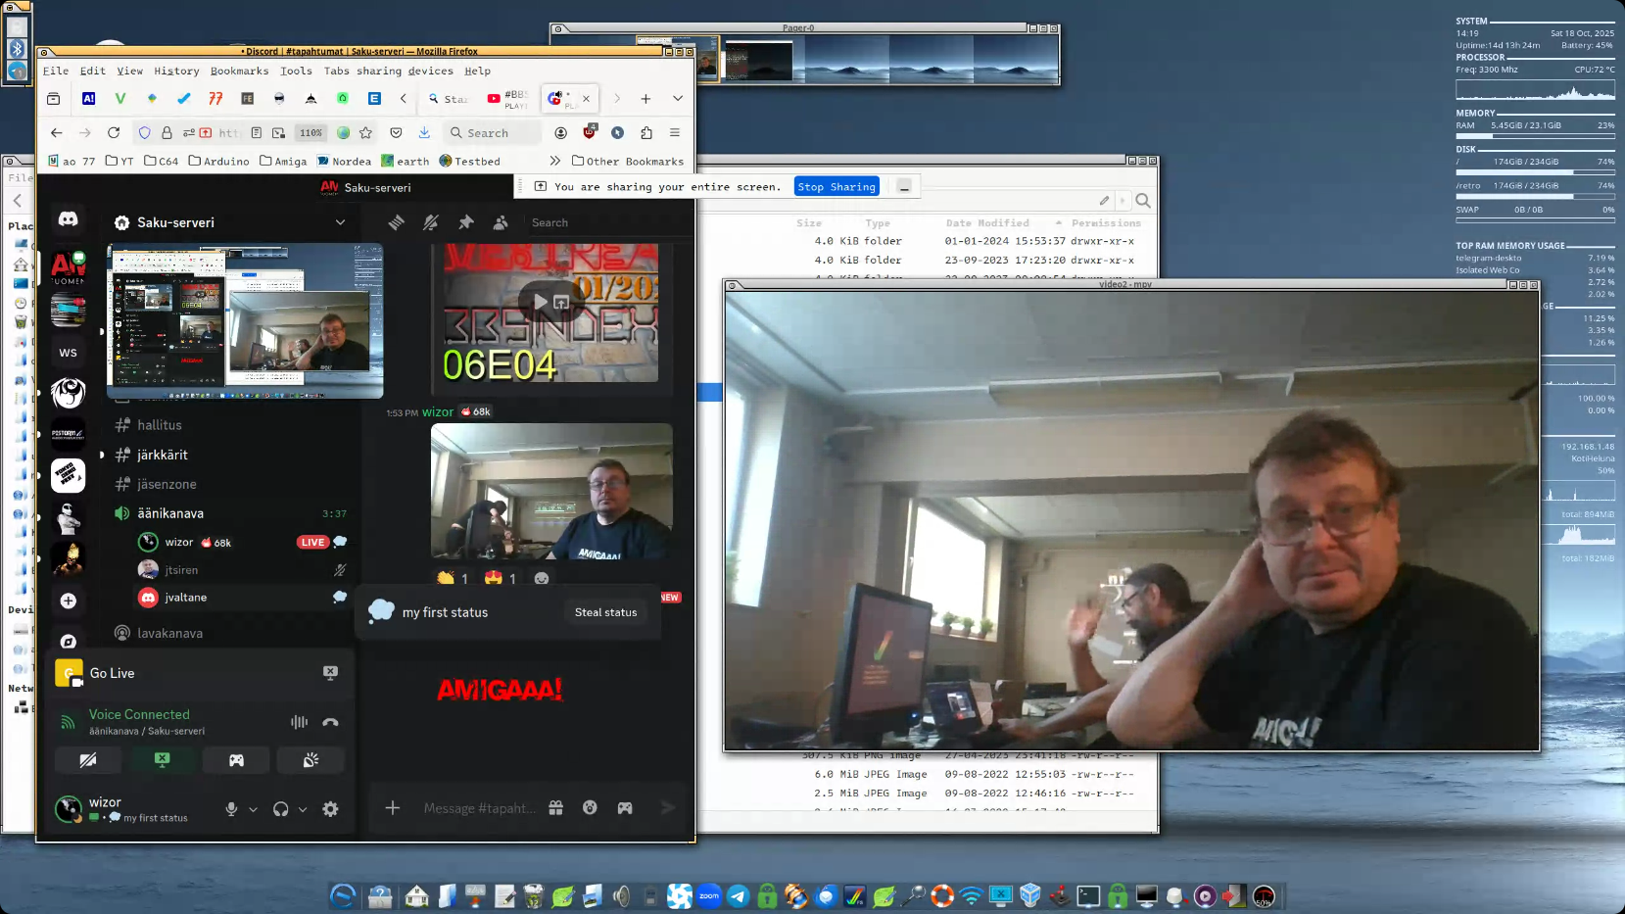Screen dimensions: 1625x914
Task: Open User Settings gear next to wizor
Action: click(x=330, y=809)
